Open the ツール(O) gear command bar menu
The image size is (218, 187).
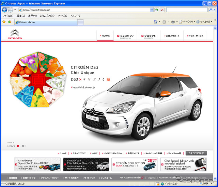pyautogui.click(x=204, y=22)
